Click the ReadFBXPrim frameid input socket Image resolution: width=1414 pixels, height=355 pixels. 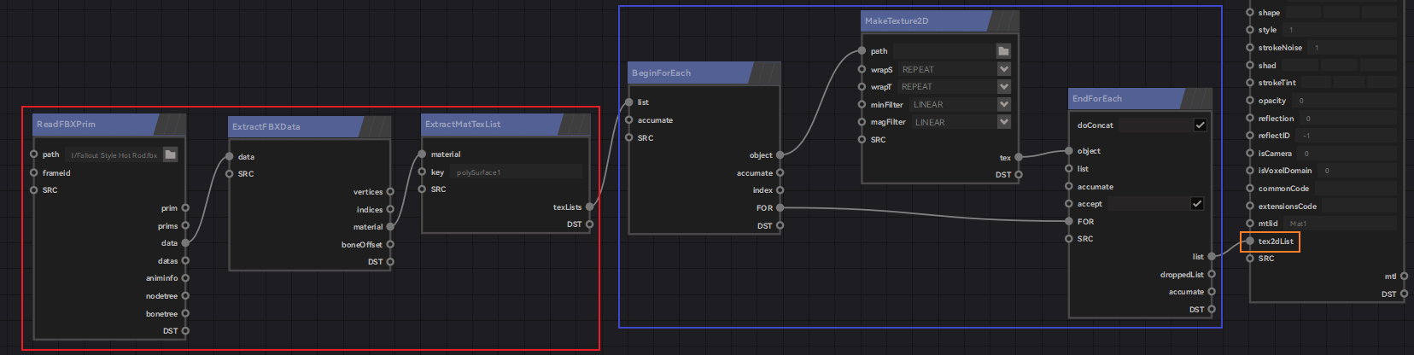34,172
